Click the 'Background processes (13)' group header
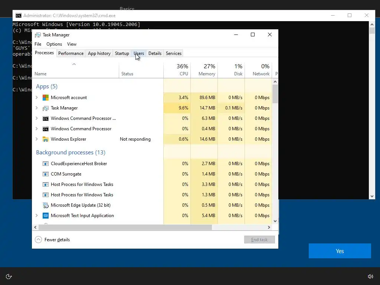This screenshot has height=285, width=380. pyautogui.click(x=71, y=153)
